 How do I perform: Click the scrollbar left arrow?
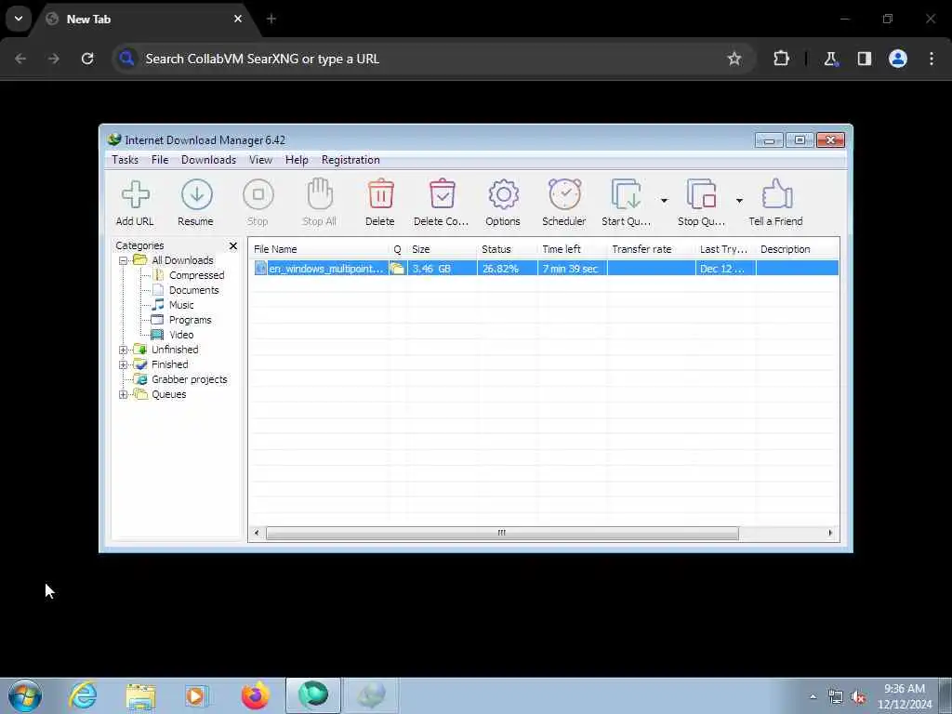point(257,533)
